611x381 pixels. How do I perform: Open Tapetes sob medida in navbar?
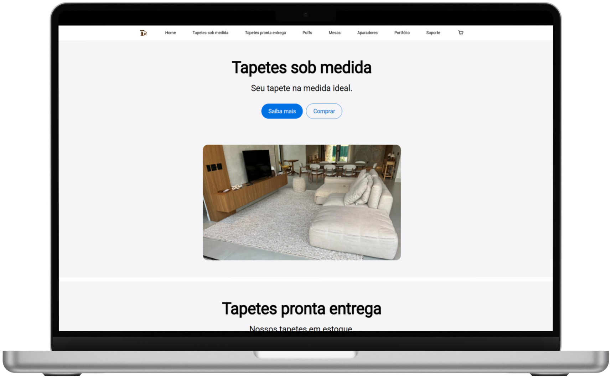[210, 33]
